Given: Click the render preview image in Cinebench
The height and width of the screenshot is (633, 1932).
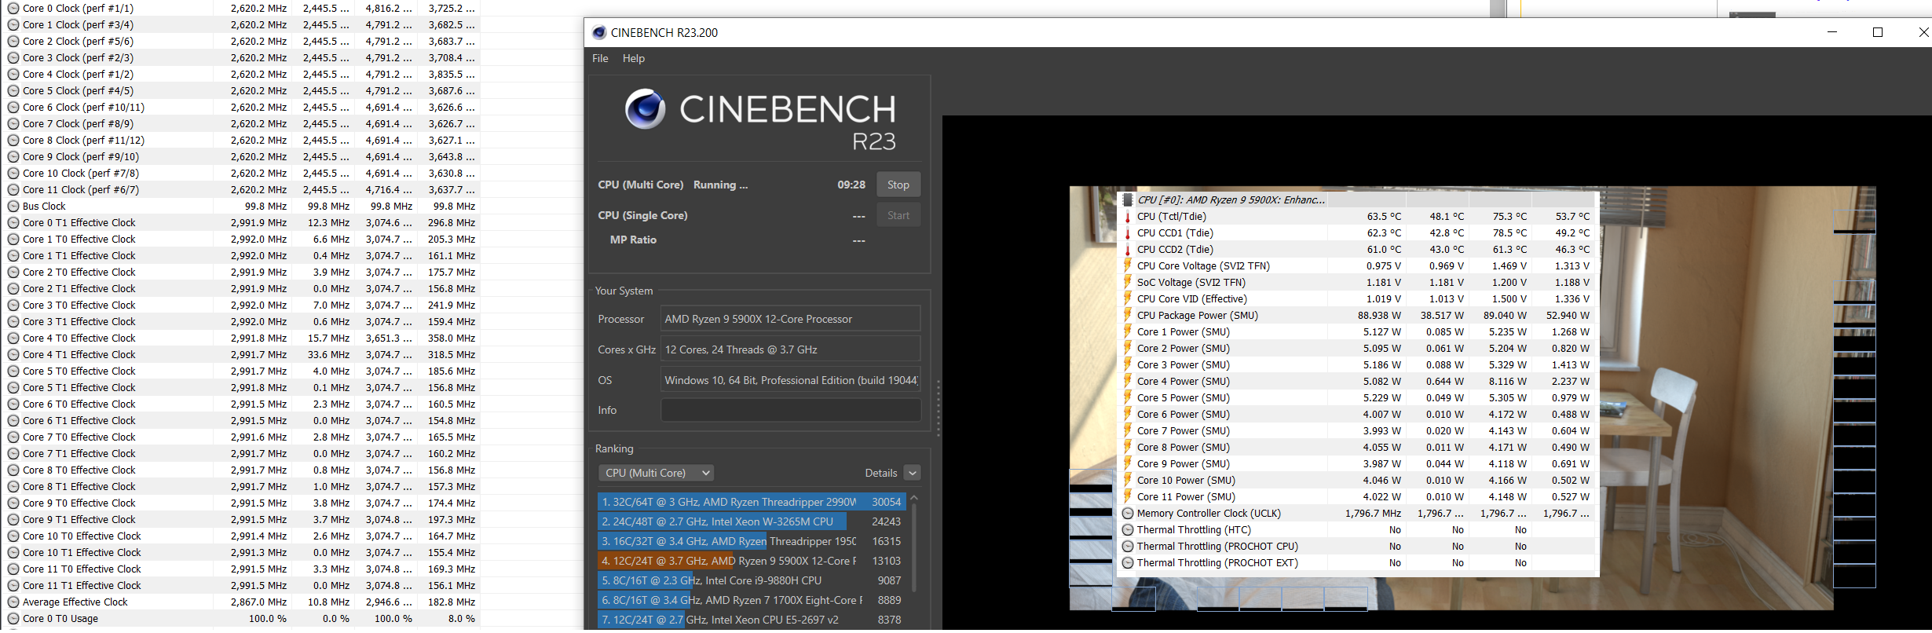Looking at the screenshot, I should tap(1472, 397).
